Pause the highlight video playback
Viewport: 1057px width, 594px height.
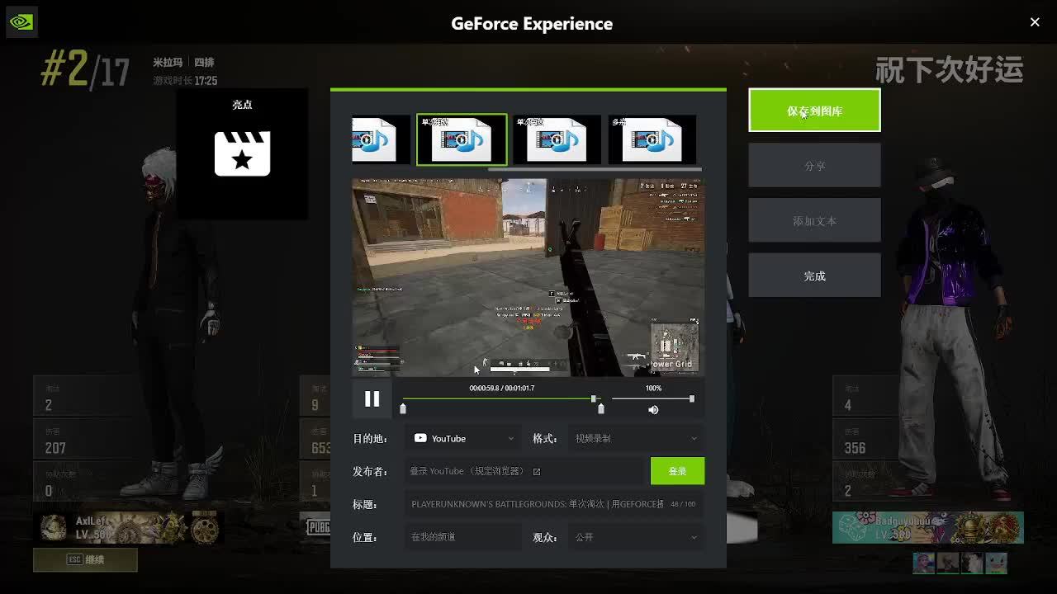372,399
